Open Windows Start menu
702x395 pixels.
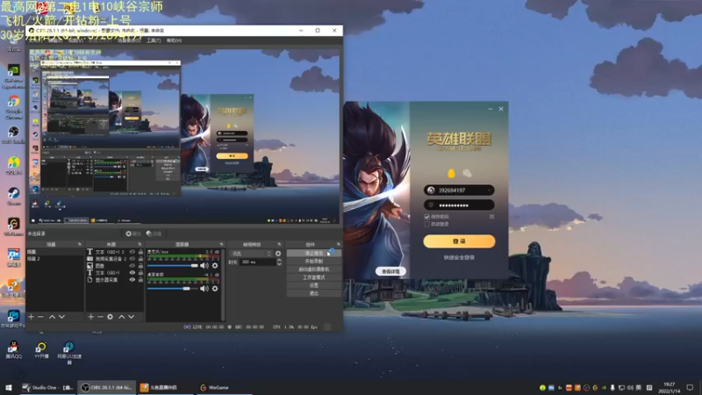point(9,388)
